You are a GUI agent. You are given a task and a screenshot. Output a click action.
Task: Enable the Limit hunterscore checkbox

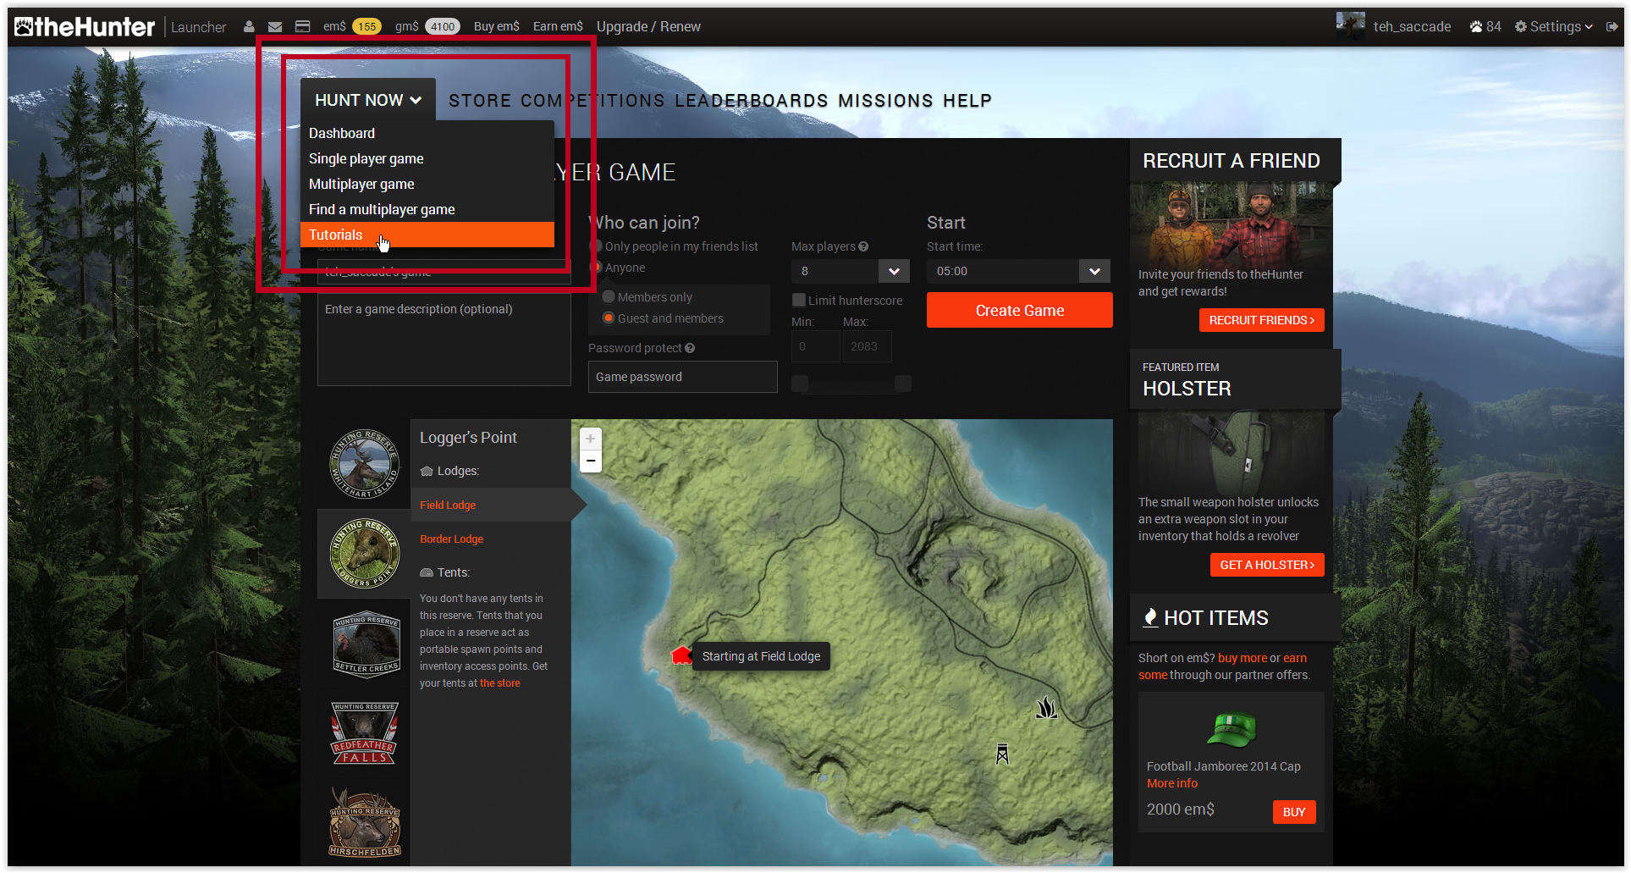click(798, 300)
